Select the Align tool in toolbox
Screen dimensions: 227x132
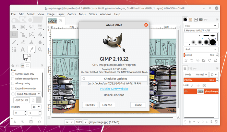pos(14,27)
